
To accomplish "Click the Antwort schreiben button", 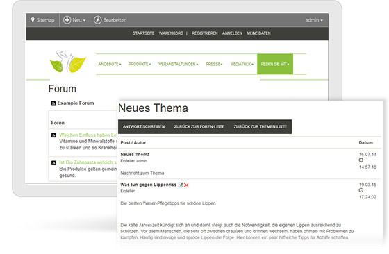I will click(x=144, y=126).
